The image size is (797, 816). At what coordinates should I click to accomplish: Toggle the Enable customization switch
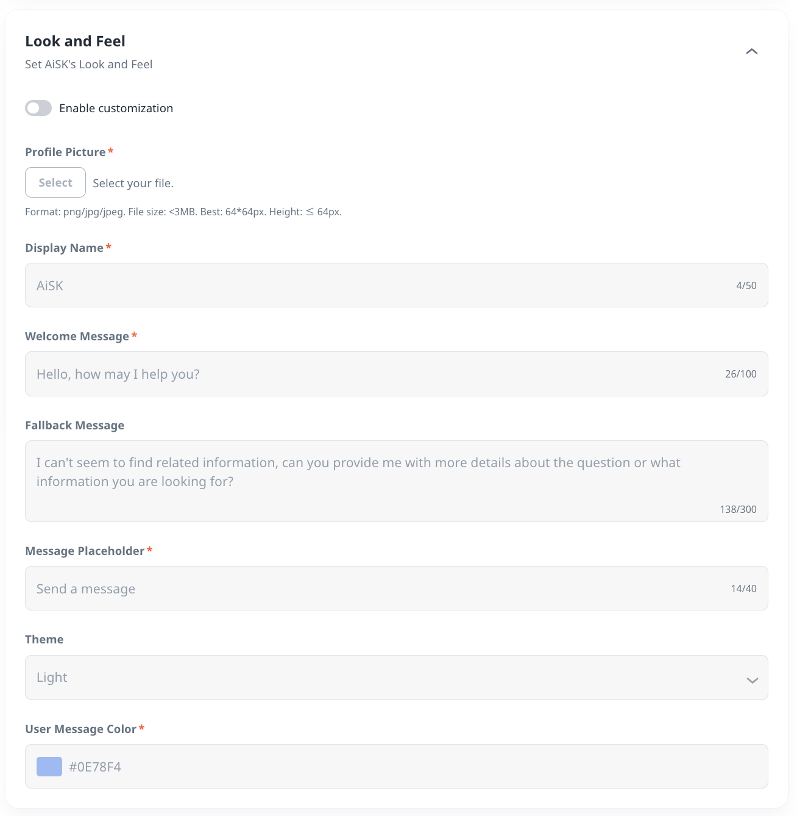(38, 108)
